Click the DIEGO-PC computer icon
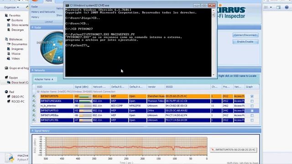 9,97
